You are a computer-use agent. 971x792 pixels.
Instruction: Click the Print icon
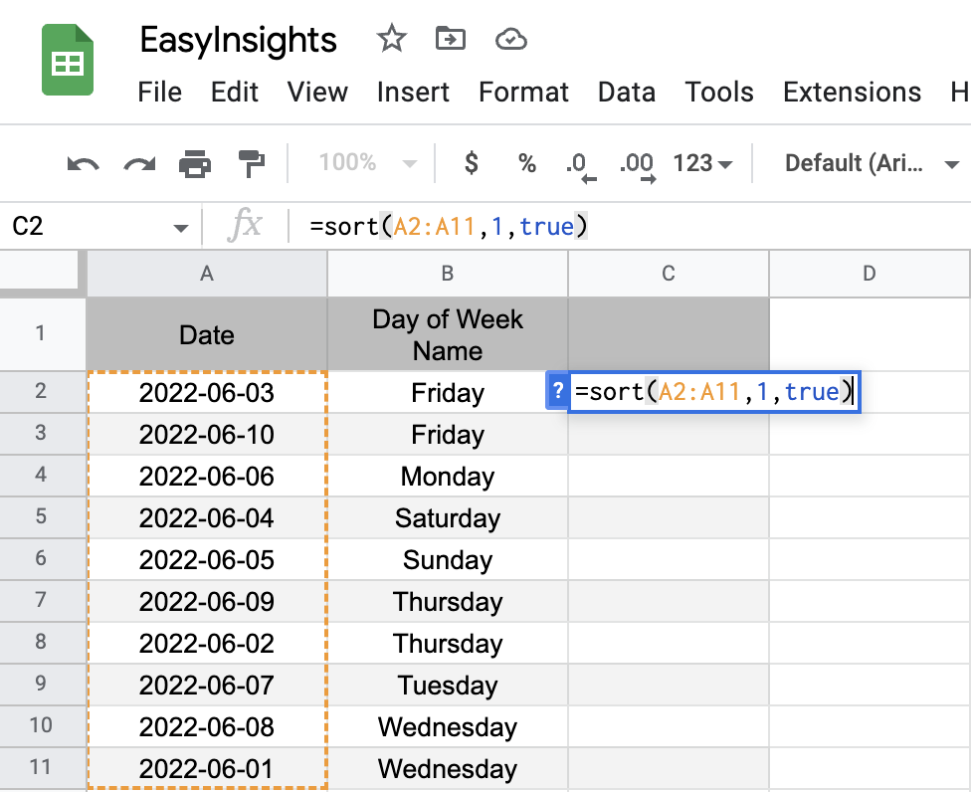coord(194,164)
